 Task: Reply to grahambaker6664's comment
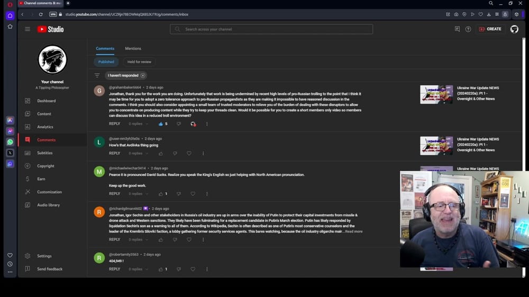114,124
